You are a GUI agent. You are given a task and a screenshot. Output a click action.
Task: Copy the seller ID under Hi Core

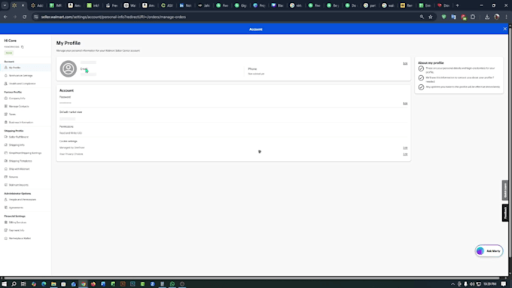pos(23,47)
